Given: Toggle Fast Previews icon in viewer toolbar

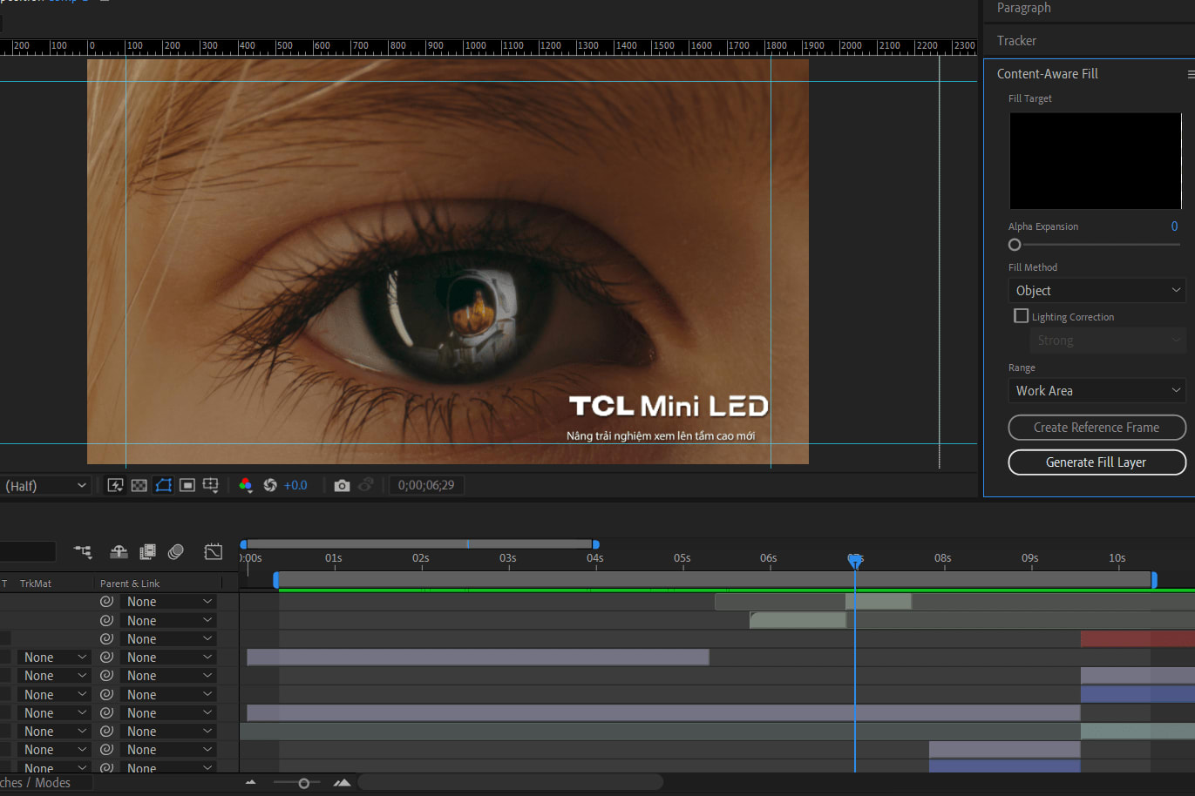Looking at the screenshot, I should (115, 485).
